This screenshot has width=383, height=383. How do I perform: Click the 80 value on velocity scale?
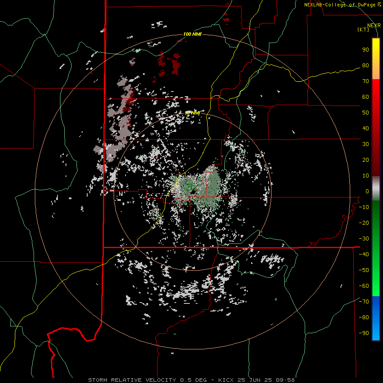[366, 66]
